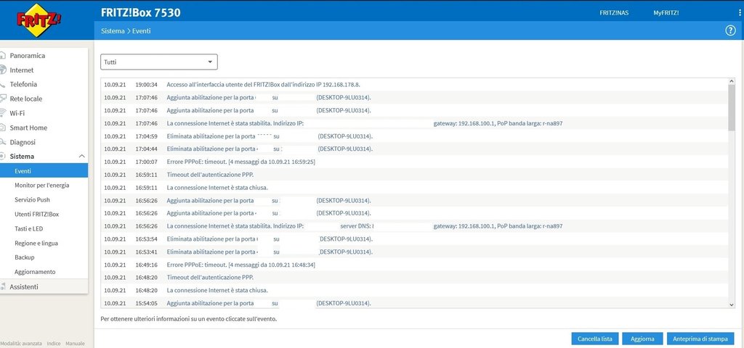Screen dimensions: 744x348
Task: Click the Sistema breadcrumb link
Action: point(112,31)
